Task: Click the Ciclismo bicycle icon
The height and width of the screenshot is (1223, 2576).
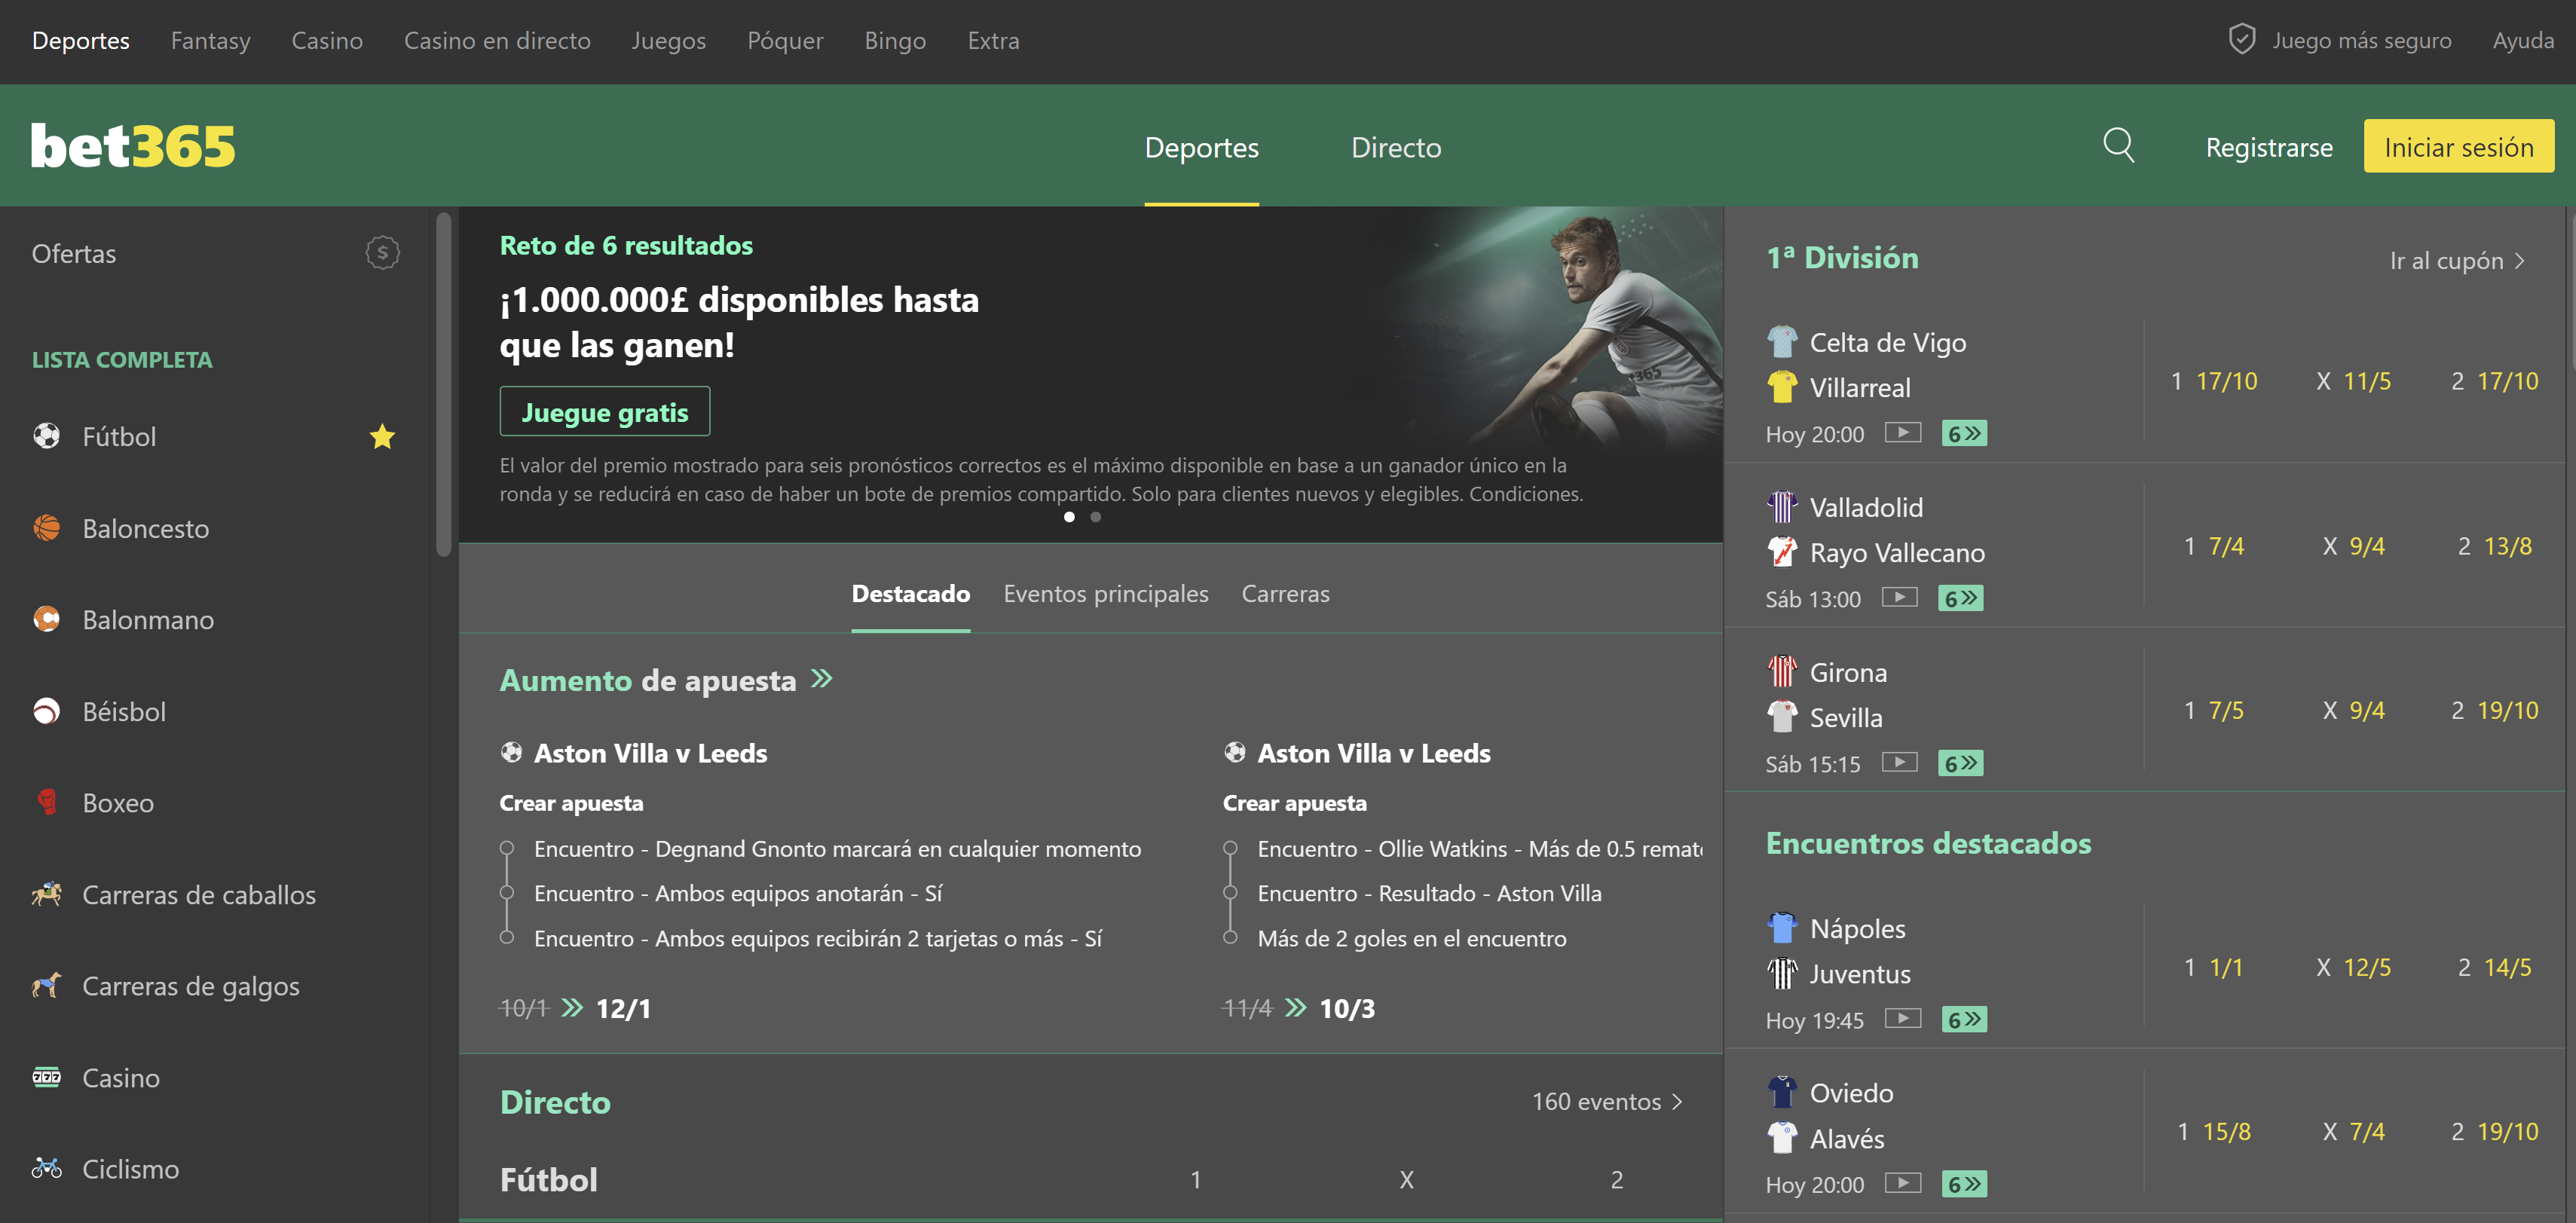Action: point(46,1168)
